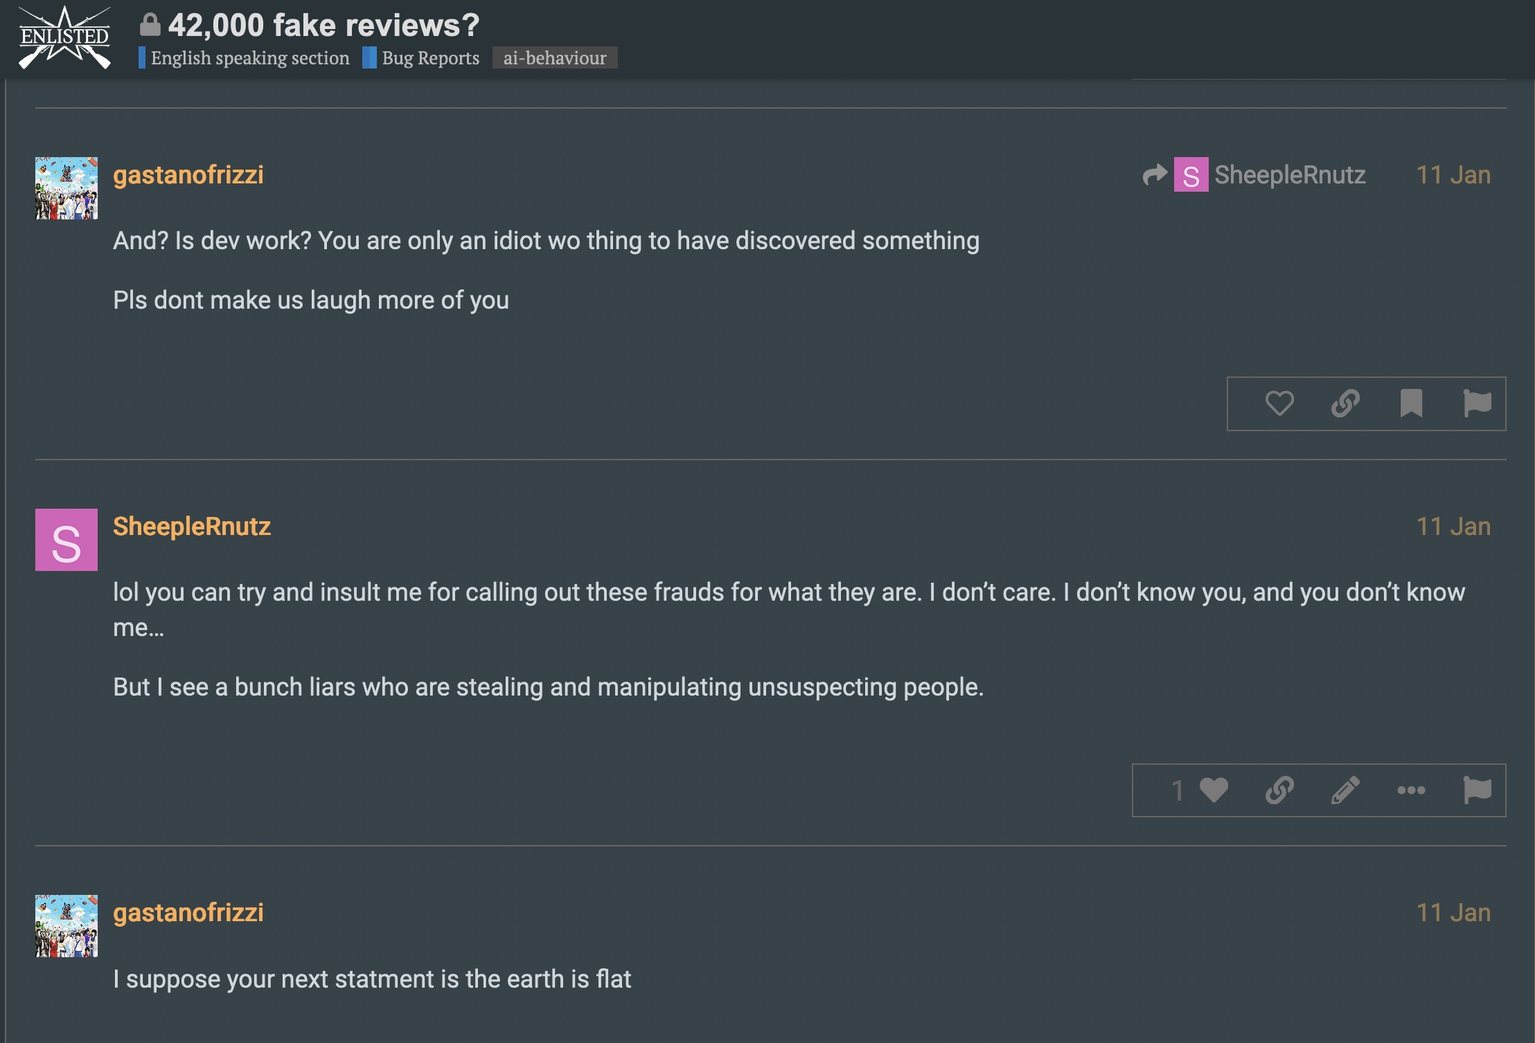The height and width of the screenshot is (1043, 1535).
Task: Open the 42,000 fake reviews topic title
Action: click(323, 25)
